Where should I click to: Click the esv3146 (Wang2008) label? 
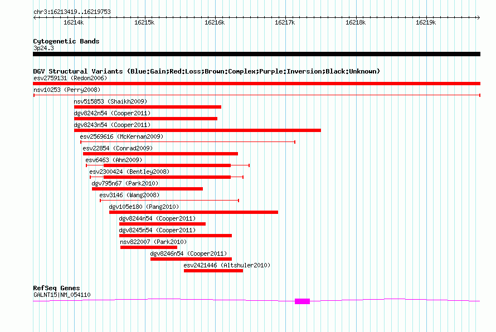(x=129, y=195)
